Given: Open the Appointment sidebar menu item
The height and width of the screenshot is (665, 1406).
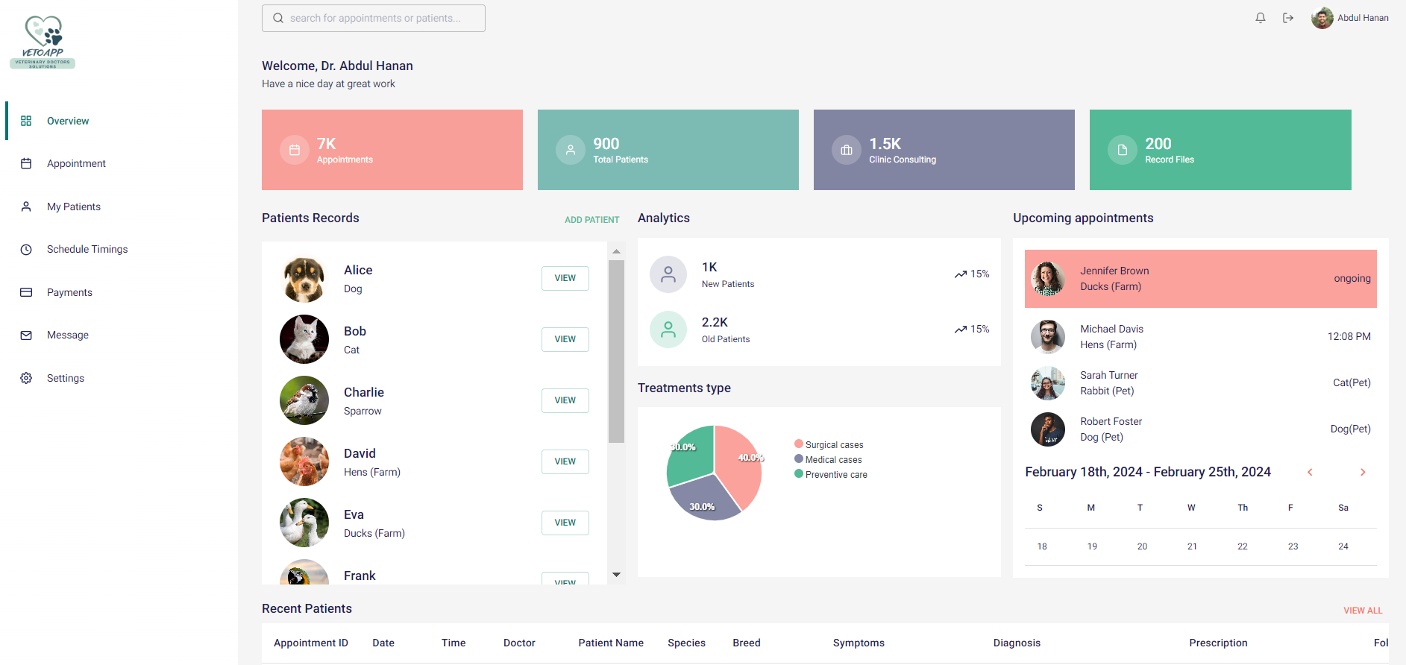Looking at the screenshot, I should pyautogui.click(x=76, y=163).
